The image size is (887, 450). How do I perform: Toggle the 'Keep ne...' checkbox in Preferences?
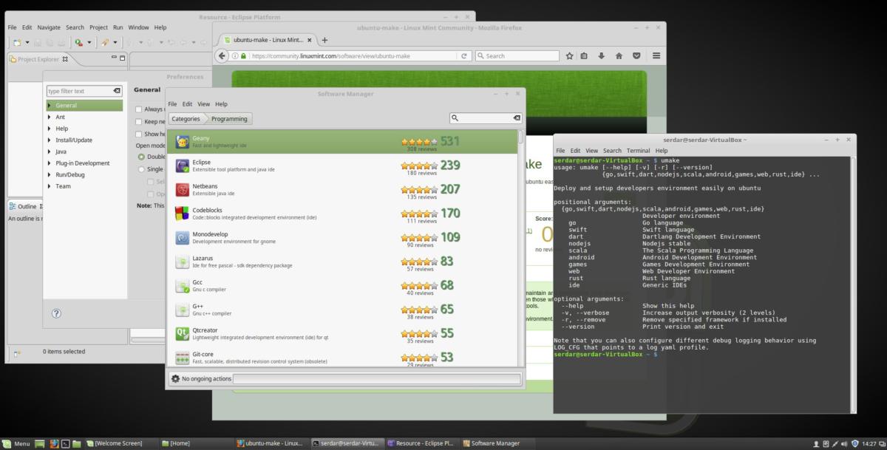coord(138,121)
